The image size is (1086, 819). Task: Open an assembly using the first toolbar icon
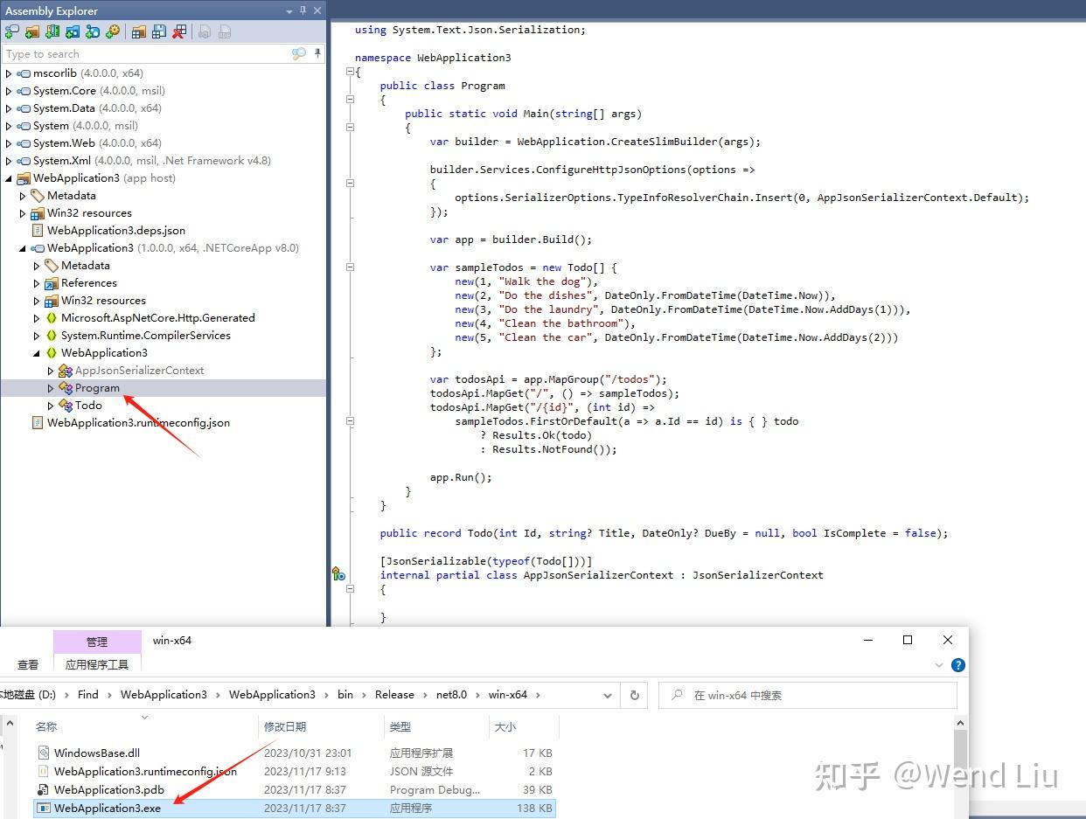click(12, 32)
